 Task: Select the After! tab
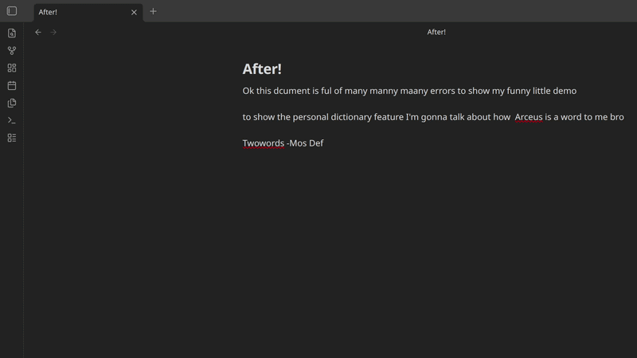click(88, 12)
